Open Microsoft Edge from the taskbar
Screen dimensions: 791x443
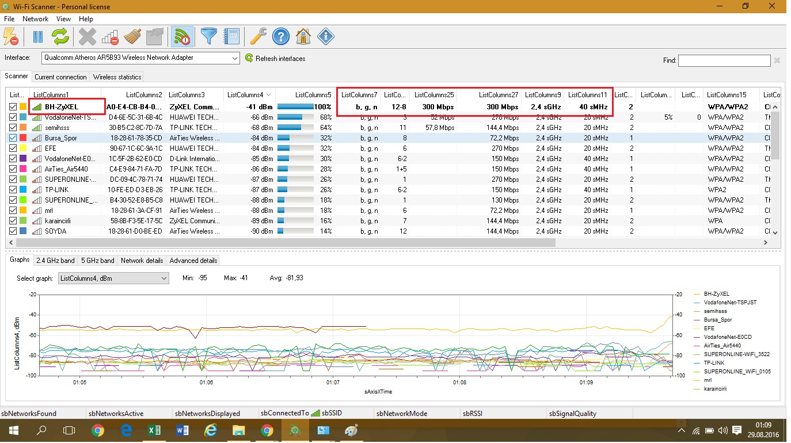pos(126,430)
